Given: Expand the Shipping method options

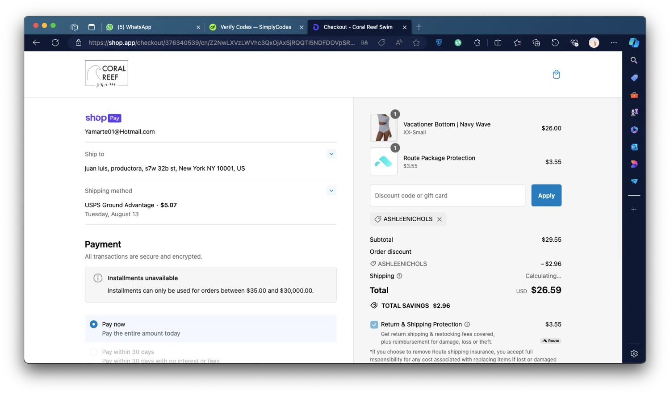Looking at the screenshot, I should (x=331, y=191).
